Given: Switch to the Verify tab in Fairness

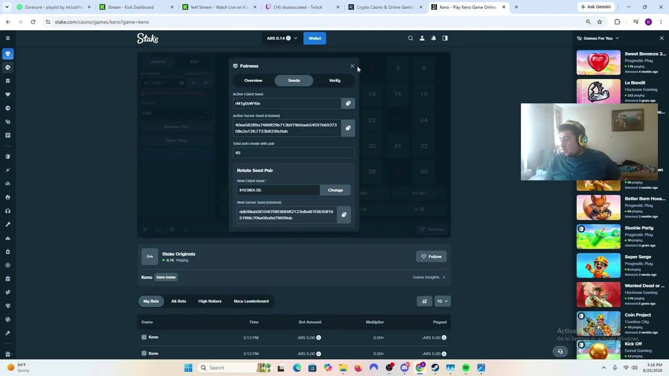Looking at the screenshot, I should tap(334, 80).
